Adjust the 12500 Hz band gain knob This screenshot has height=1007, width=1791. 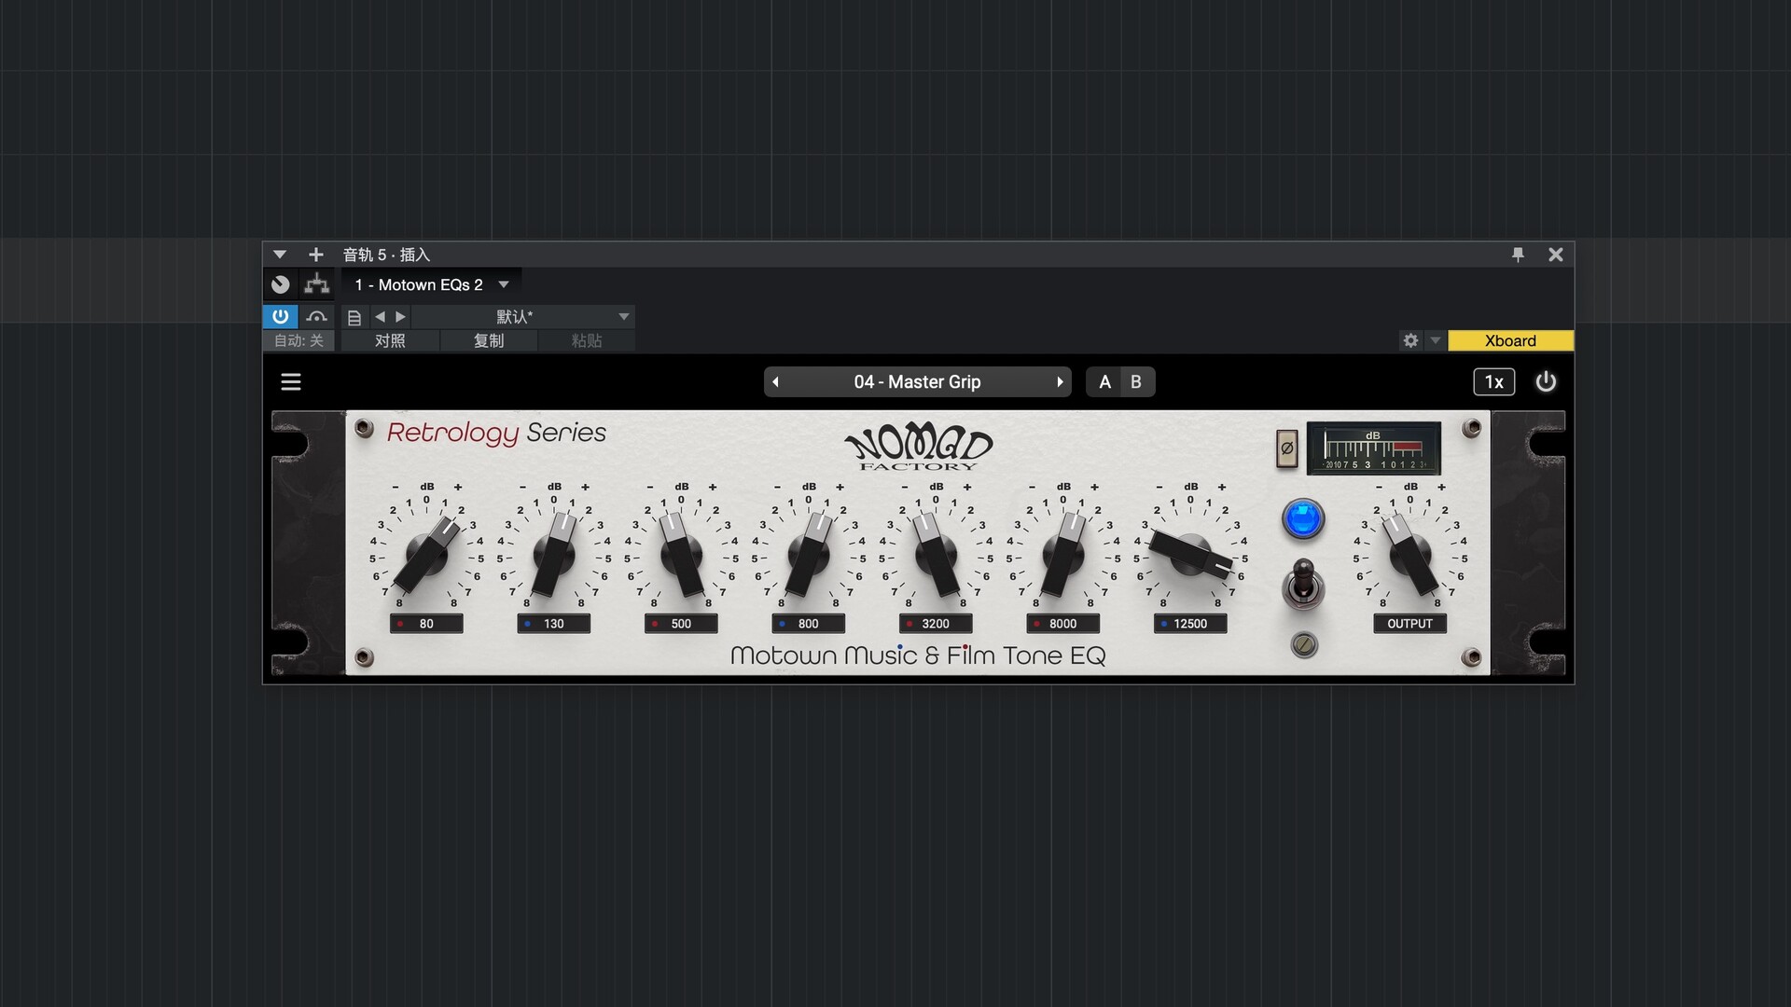point(1190,554)
